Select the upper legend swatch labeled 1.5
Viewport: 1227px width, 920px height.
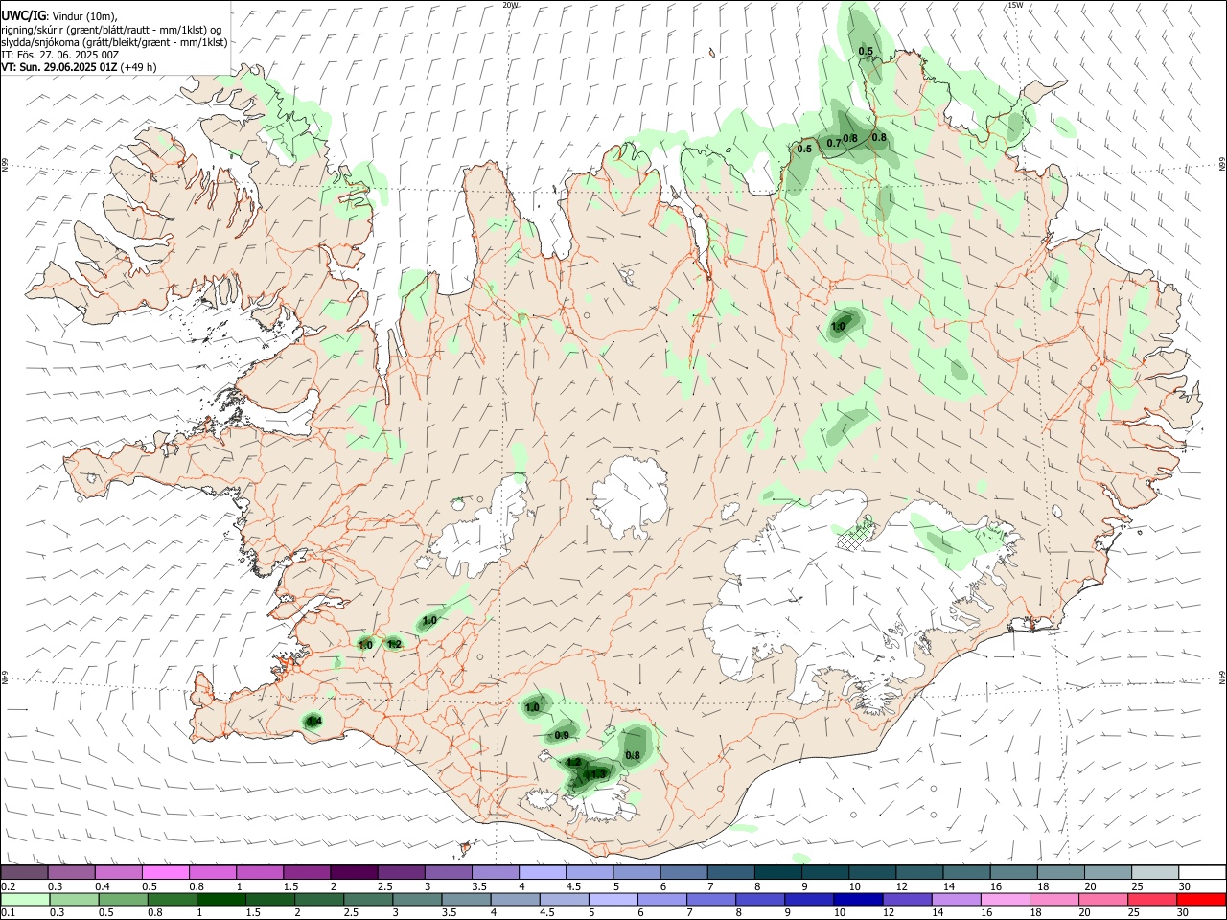306,872
